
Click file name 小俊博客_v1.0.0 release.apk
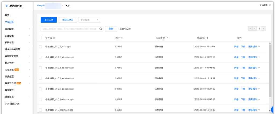tap(59, 110)
